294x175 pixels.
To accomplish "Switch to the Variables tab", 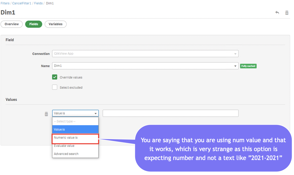I will click(x=55, y=24).
